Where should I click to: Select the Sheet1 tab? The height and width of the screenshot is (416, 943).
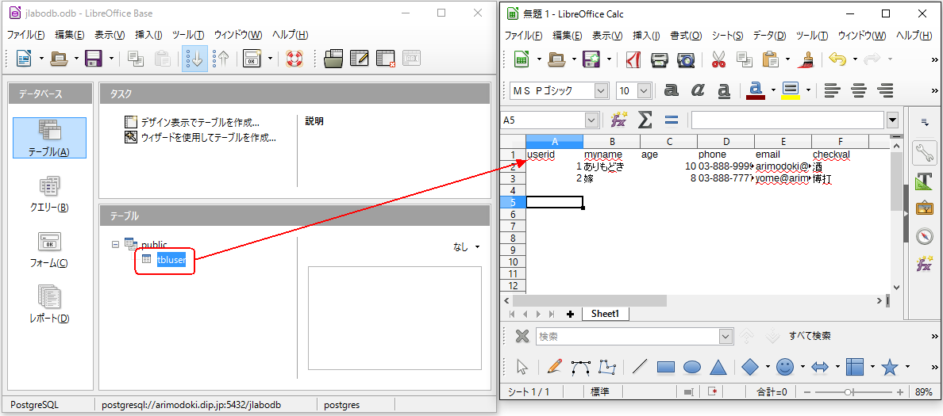[605, 313]
